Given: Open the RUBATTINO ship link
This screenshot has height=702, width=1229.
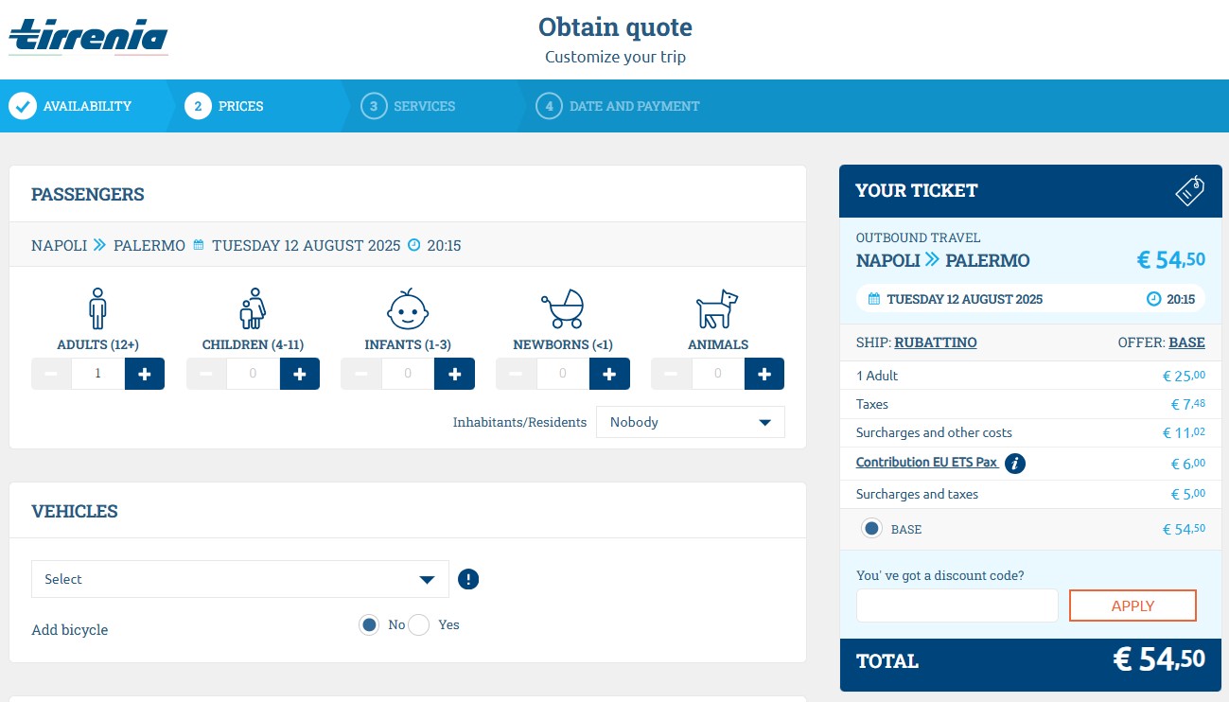Looking at the screenshot, I should (936, 342).
